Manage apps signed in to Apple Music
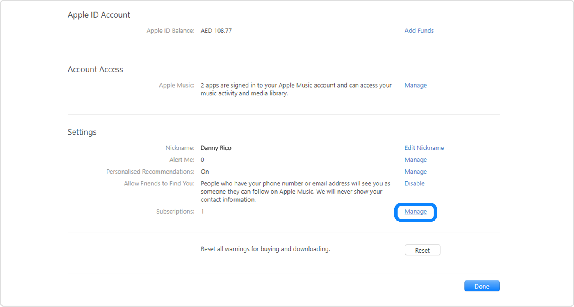The width and height of the screenshot is (574, 307). [x=415, y=85]
